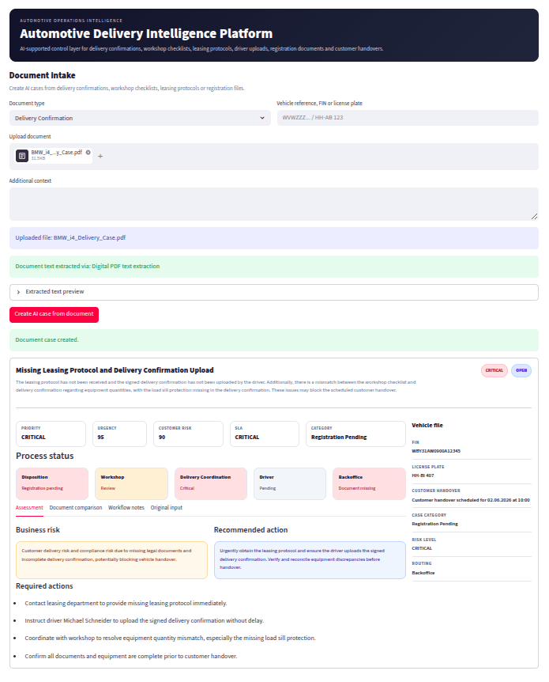Image resolution: width=549 pixels, height=682 pixels.
Task: Click the 'Coordinate with workshop' required action
Action: point(171,638)
